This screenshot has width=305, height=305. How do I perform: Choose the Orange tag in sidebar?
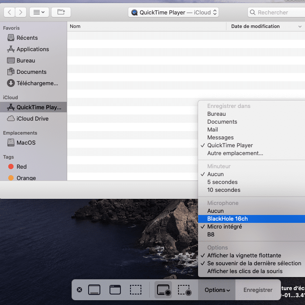click(x=34, y=178)
